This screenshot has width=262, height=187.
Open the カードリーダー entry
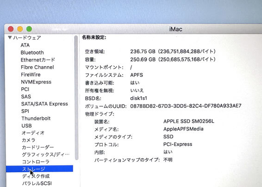click(x=38, y=147)
